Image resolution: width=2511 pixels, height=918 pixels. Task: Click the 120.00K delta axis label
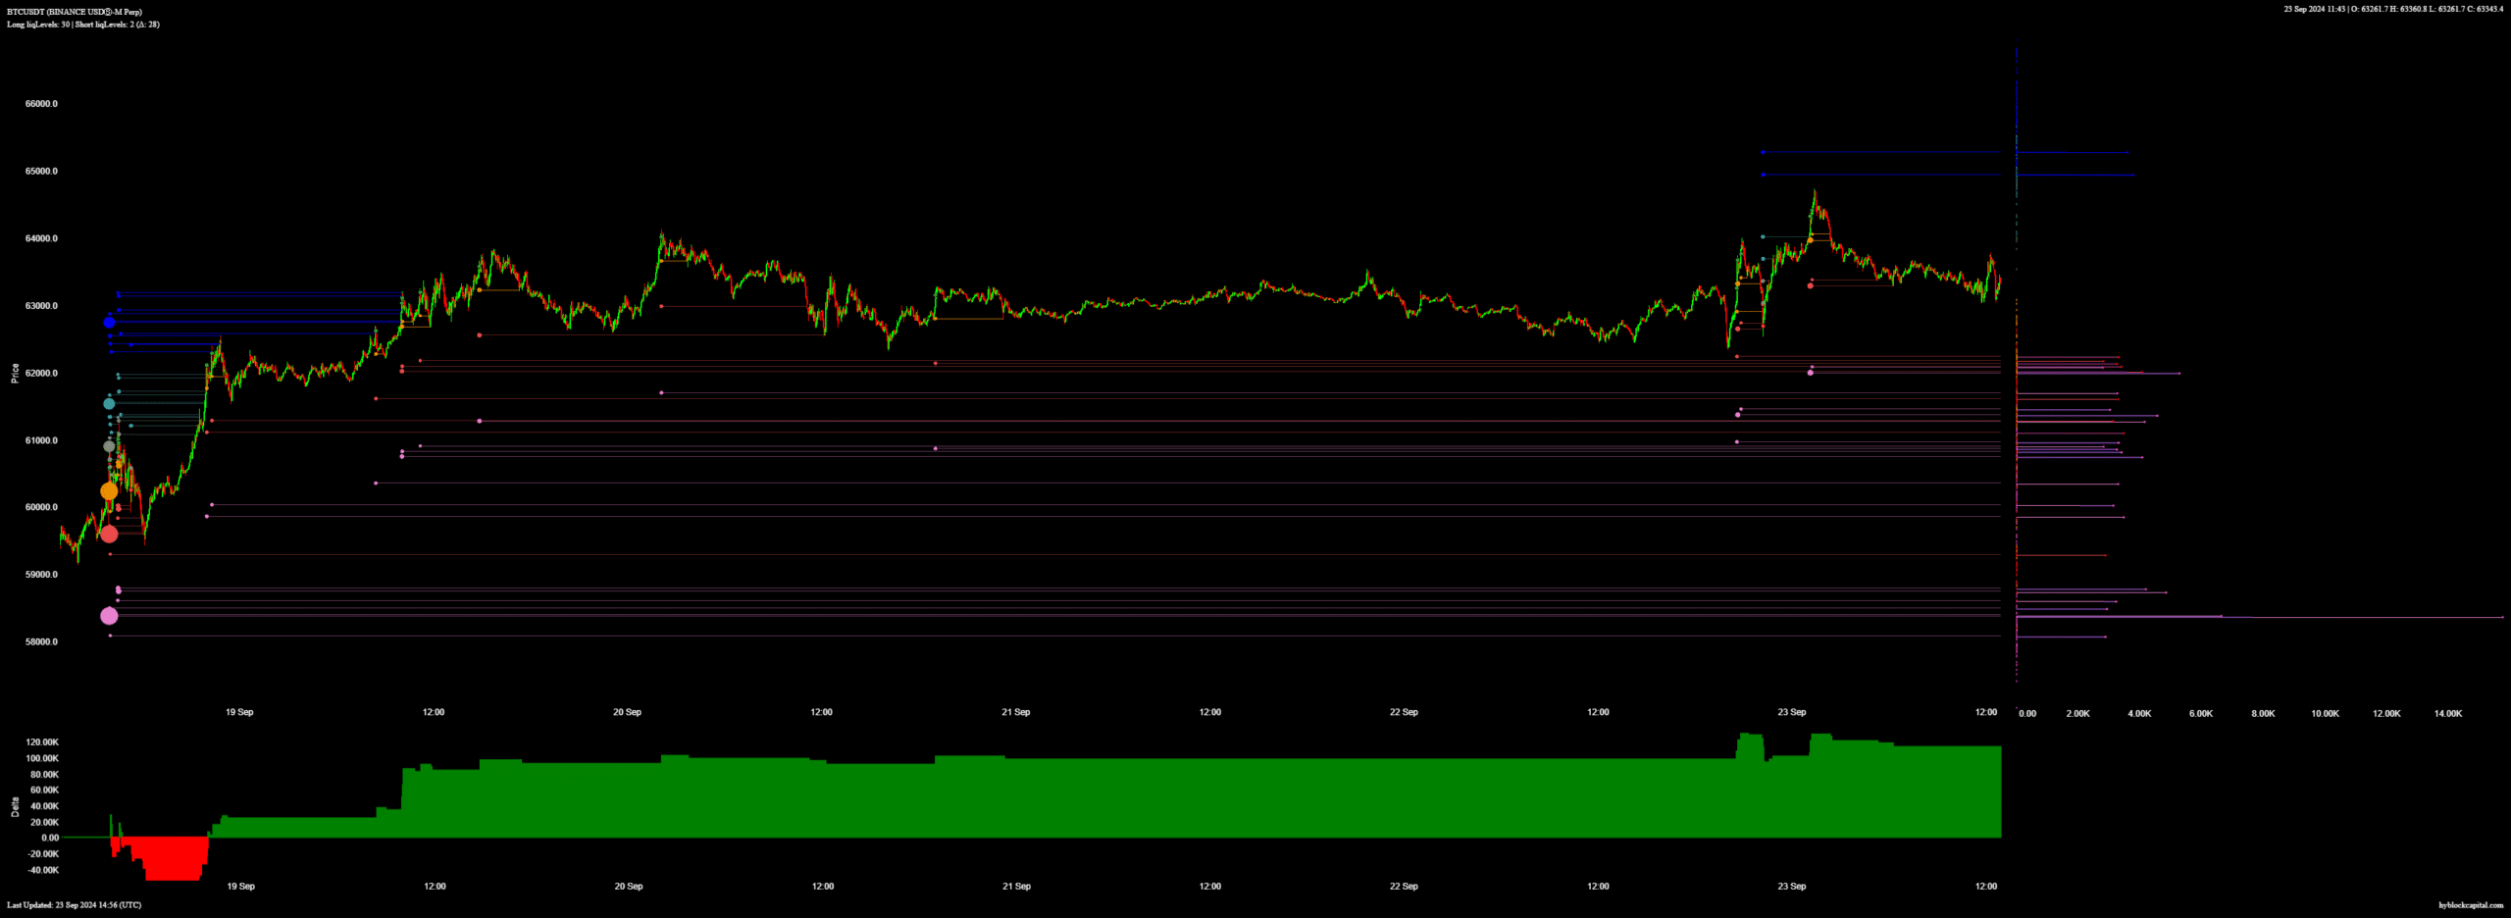pos(42,742)
